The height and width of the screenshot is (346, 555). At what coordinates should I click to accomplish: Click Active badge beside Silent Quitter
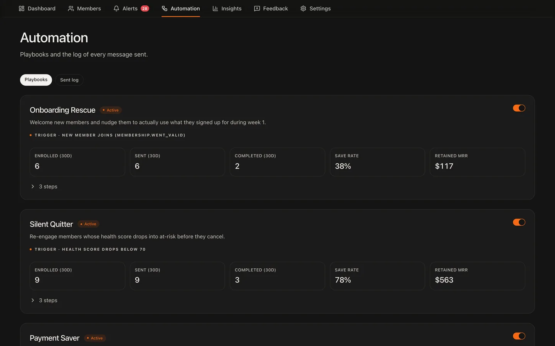pyautogui.click(x=89, y=224)
